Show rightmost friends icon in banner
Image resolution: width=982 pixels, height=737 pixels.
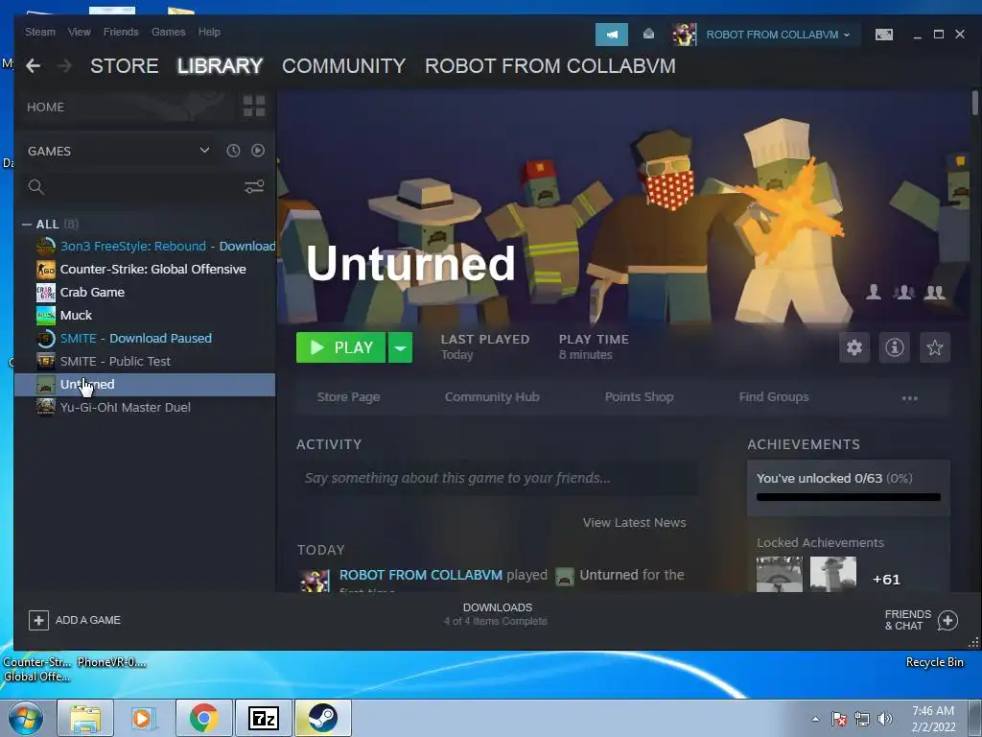pos(934,292)
